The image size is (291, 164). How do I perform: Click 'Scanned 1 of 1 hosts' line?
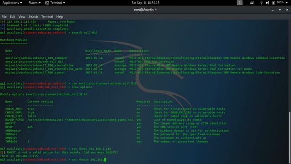tap(34, 26)
